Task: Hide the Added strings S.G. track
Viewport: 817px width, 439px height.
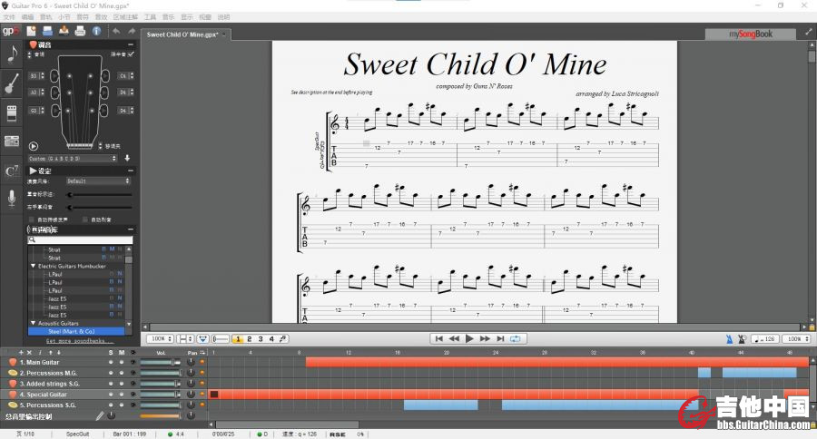Action: (x=133, y=384)
